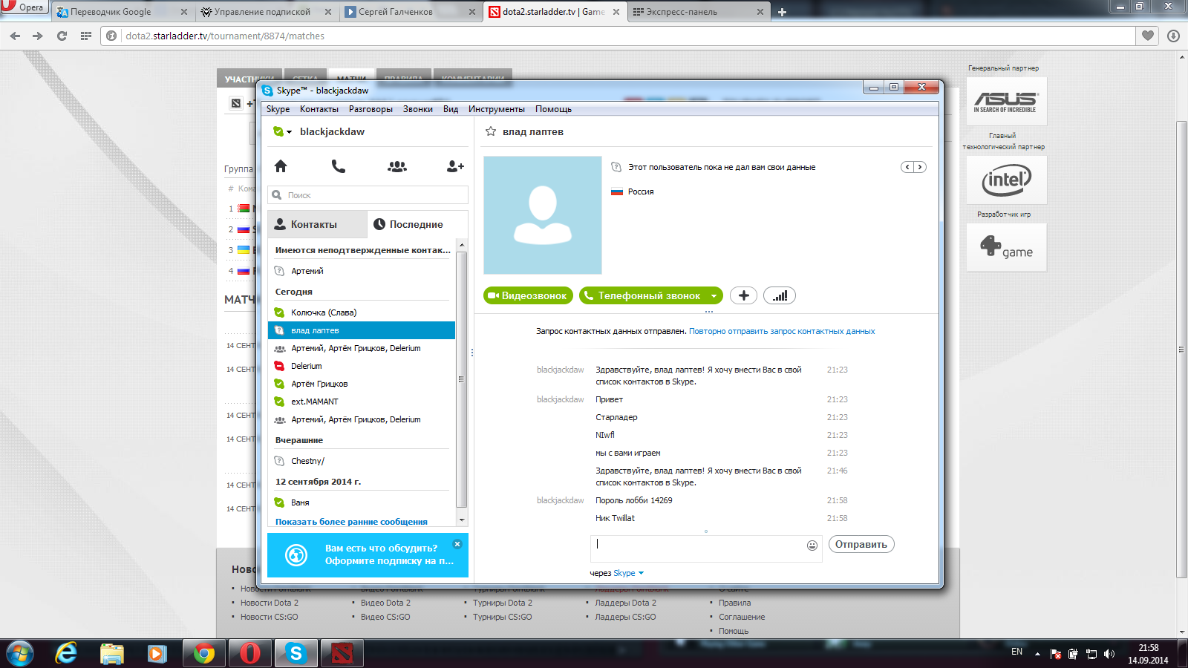The width and height of the screenshot is (1188, 668).
Task: Launch Internet Explorer from taskbar
Action: (x=66, y=653)
